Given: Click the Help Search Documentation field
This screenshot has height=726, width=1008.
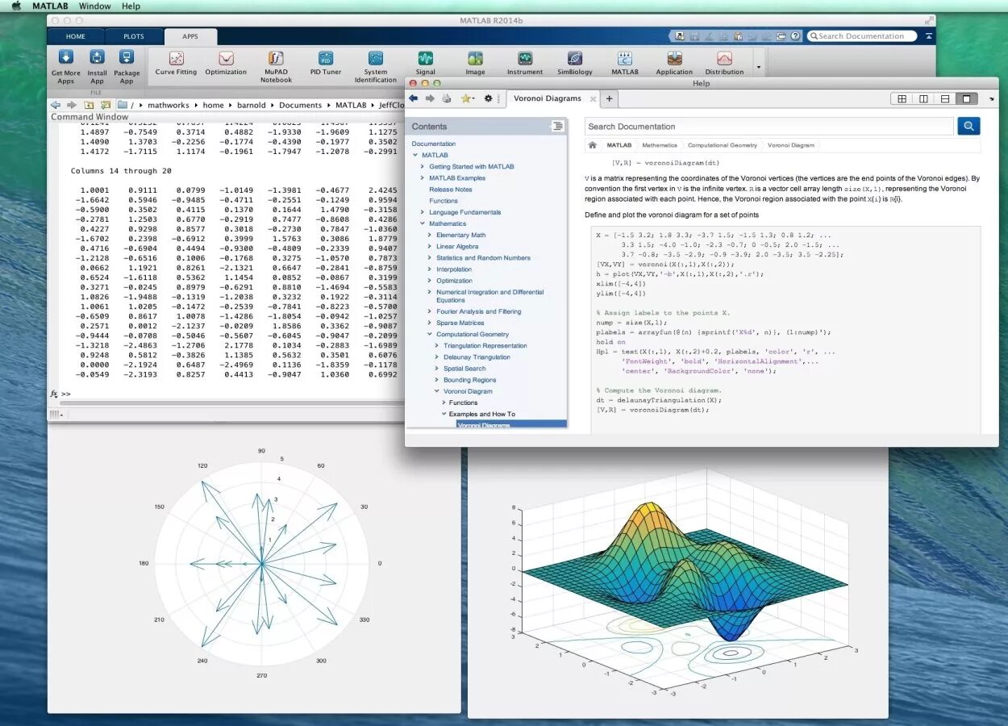Looking at the screenshot, I should [x=769, y=126].
